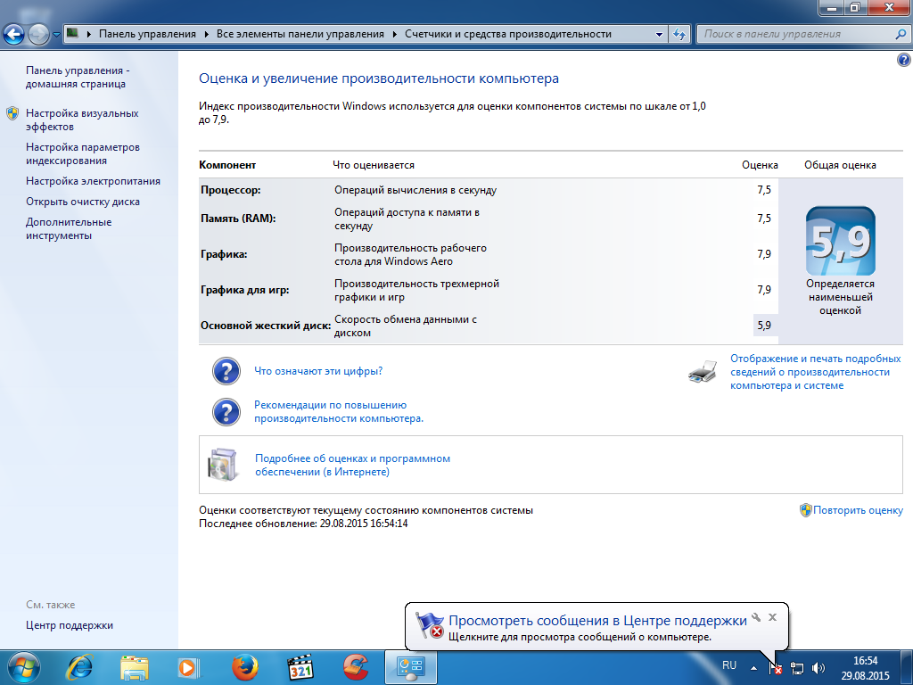Open notification options wrench icon
913x685 pixels.
pyautogui.click(x=756, y=617)
